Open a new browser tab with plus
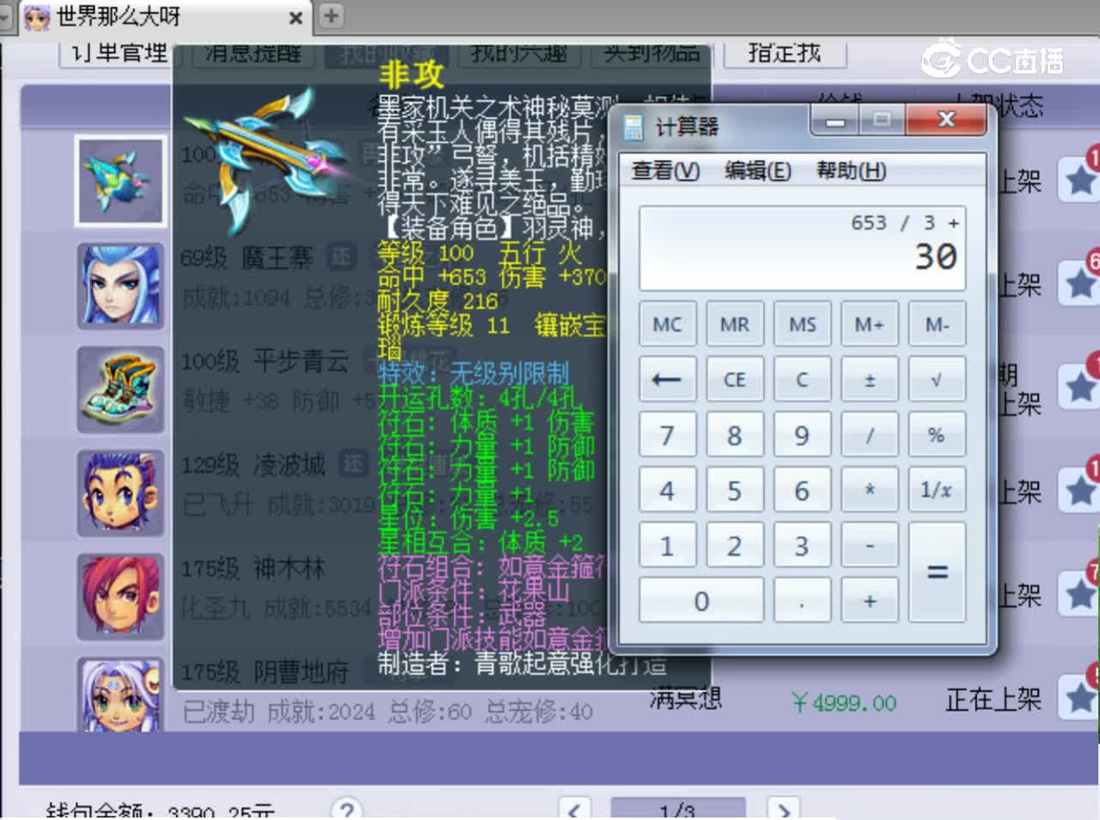1100x820 pixels. tap(331, 15)
